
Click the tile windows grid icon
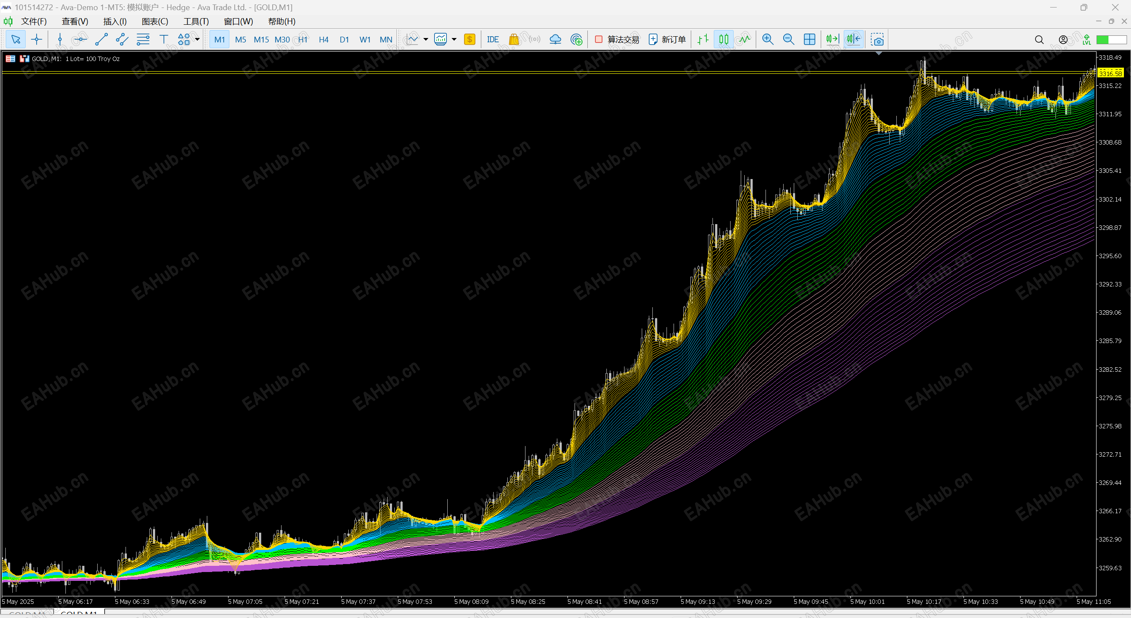[x=809, y=39]
